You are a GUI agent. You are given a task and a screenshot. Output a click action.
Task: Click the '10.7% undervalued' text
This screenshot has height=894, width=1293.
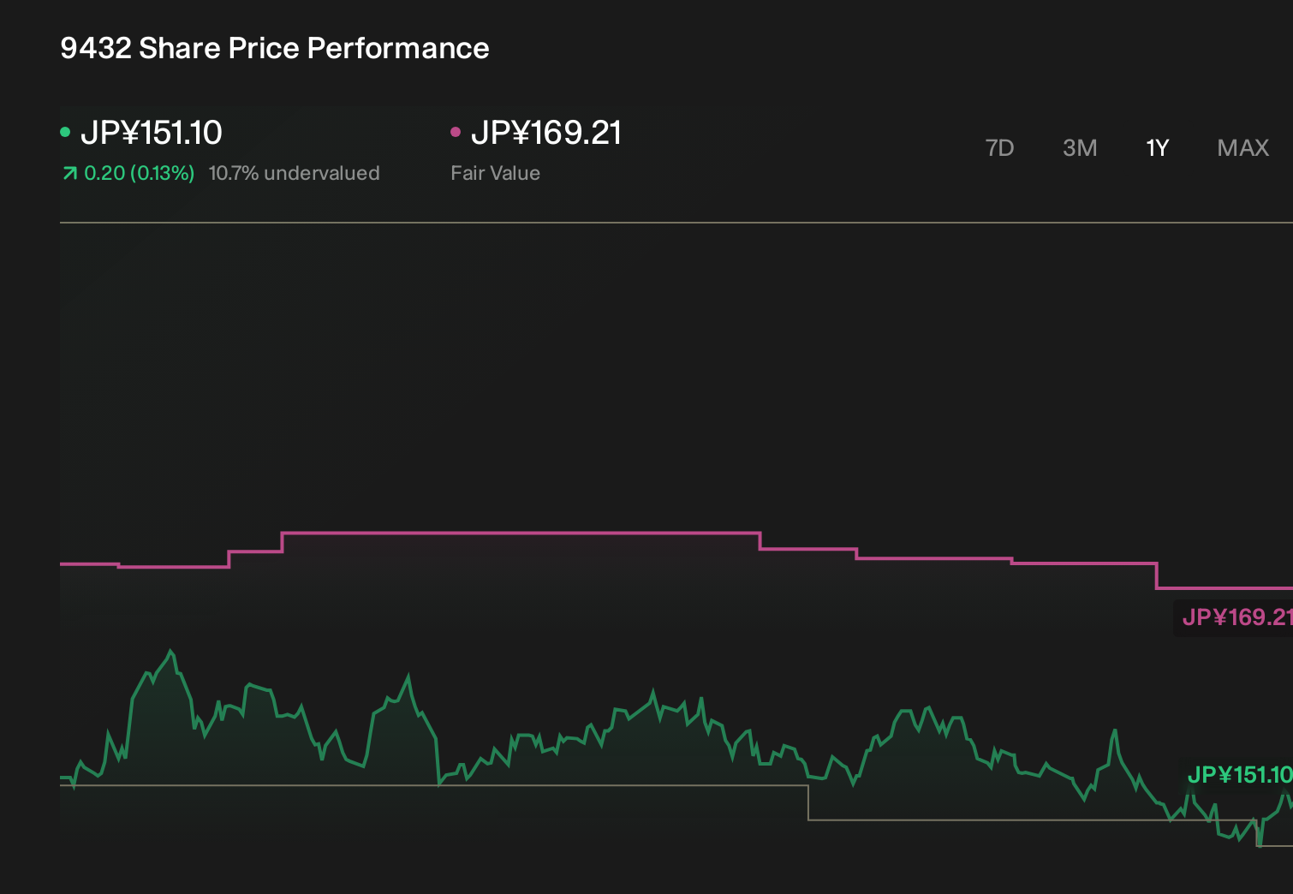[294, 173]
